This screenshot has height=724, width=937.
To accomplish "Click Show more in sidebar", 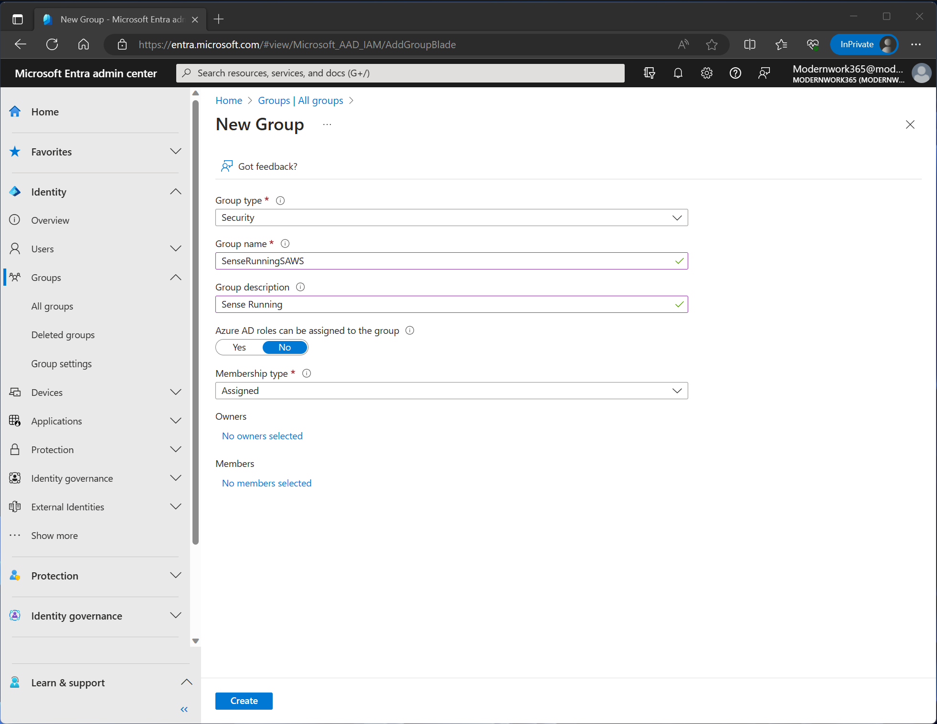I will pos(54,536).
